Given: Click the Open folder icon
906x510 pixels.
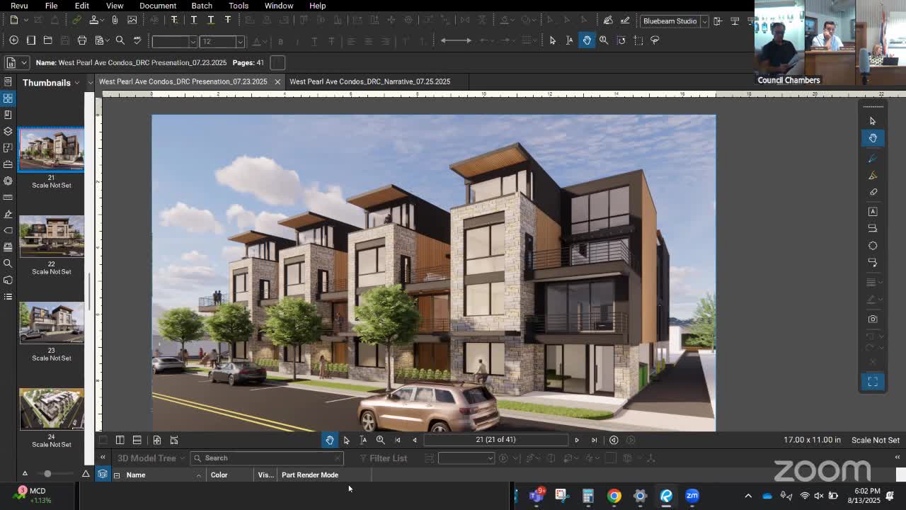Looking at the screenshot, I should (48, 40).
